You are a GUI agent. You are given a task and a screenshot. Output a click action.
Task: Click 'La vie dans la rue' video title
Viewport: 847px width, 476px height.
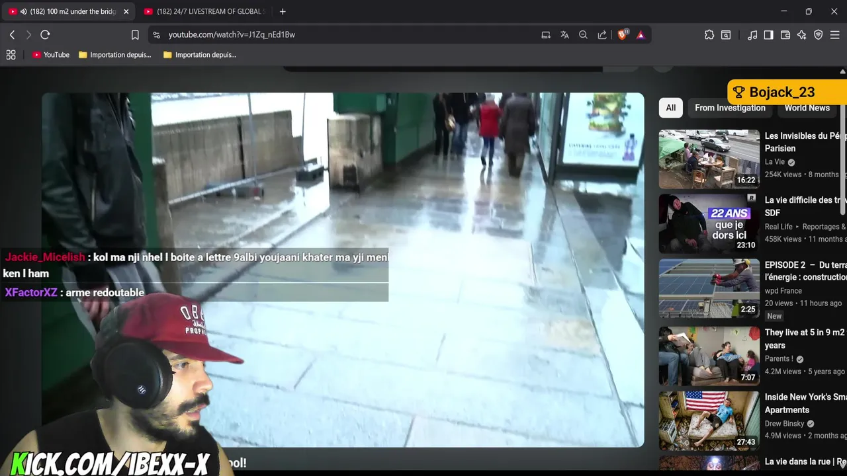(x=805, y=461)
